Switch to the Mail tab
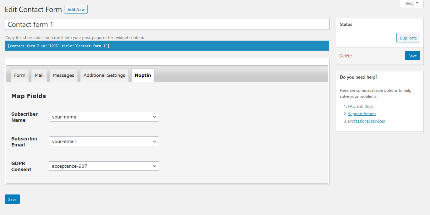 (39, 75)
